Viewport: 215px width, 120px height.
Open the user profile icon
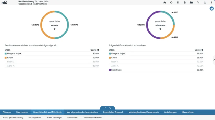coord(205,2)
